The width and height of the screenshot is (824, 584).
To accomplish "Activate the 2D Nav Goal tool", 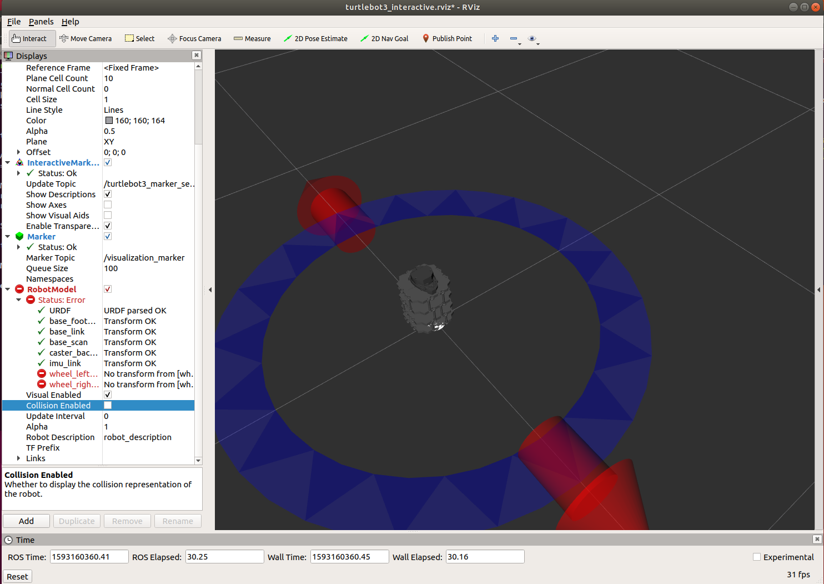I will pyautogui.click(x=384, y=38).
